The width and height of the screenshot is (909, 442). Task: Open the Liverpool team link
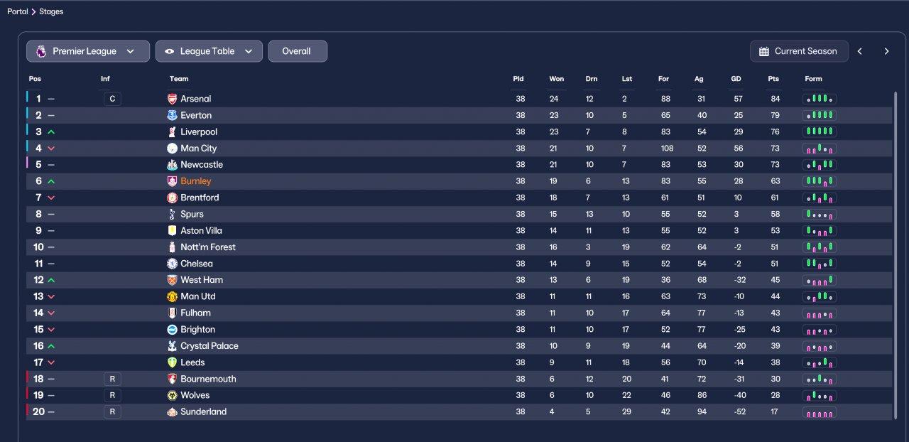tap(199, 132)
